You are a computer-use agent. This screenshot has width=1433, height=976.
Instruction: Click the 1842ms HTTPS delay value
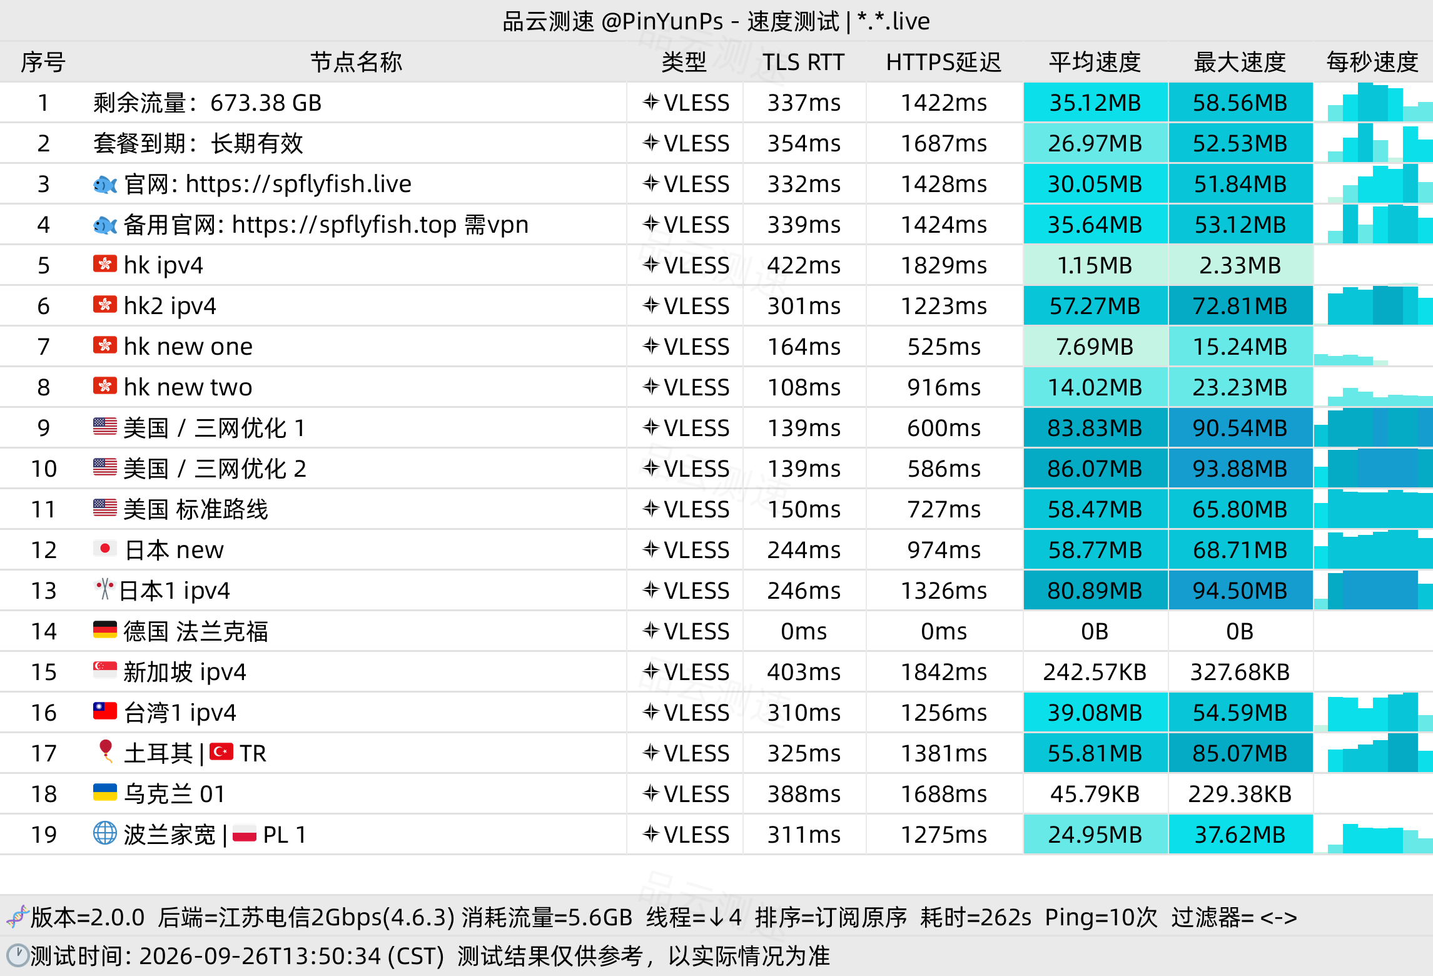click(x=944, y=672)
